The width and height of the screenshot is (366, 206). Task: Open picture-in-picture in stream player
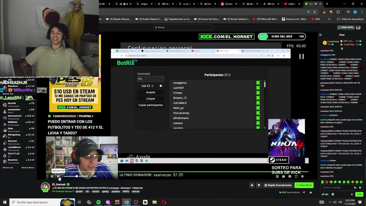click(277, 176)
